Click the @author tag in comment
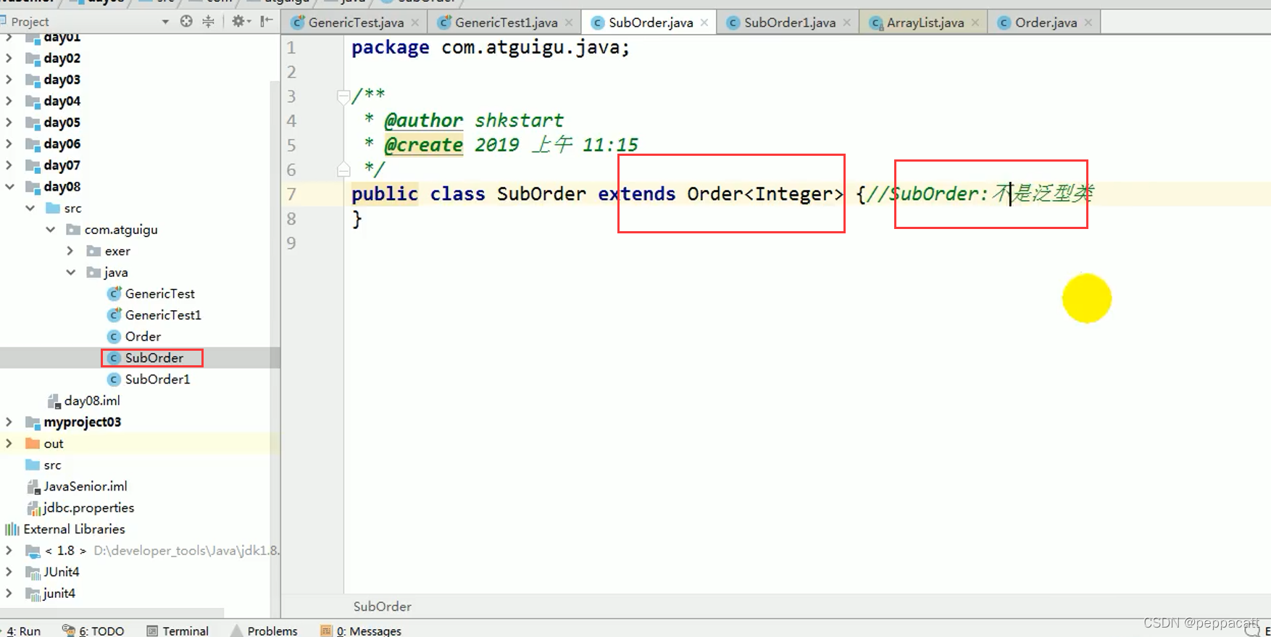Screen dimensions: 1271x637 click(x=423, y=120)
